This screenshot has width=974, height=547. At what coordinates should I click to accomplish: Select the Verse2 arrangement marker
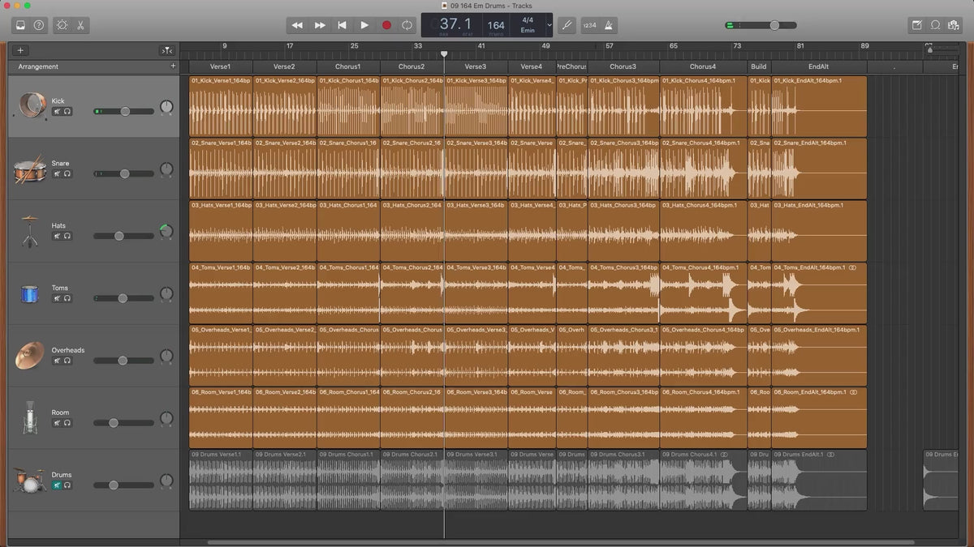click(284, 66)
